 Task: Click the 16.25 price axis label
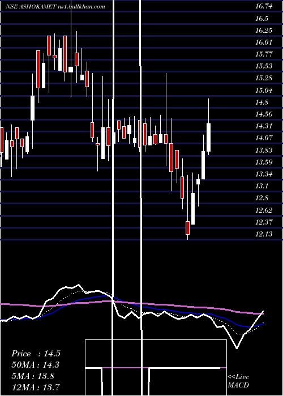264,31
